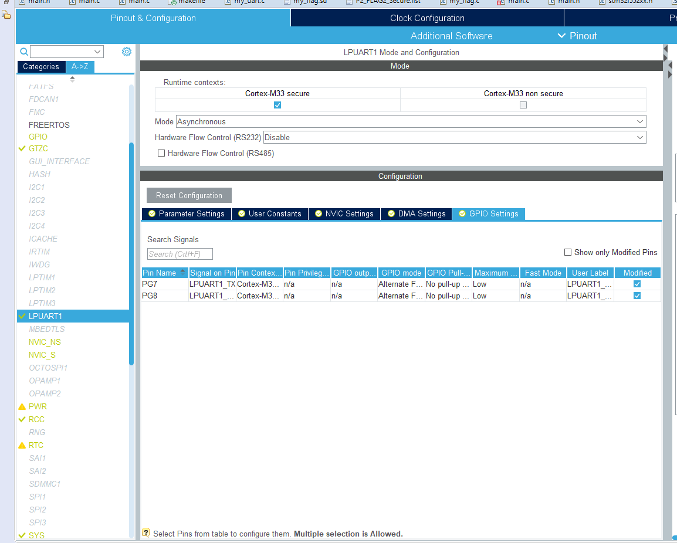Click inside the Search Signals field

tap(180, 253)
